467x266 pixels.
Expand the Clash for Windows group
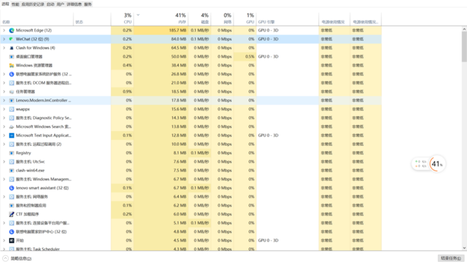tap(4, 47)
